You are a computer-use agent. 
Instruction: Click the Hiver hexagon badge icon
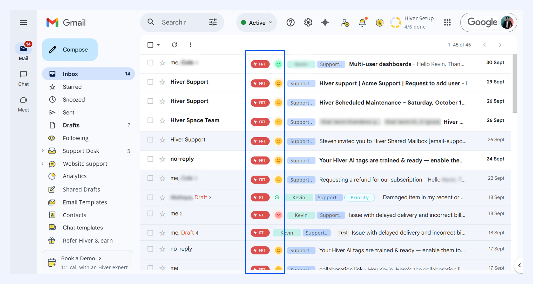[380, 23]
